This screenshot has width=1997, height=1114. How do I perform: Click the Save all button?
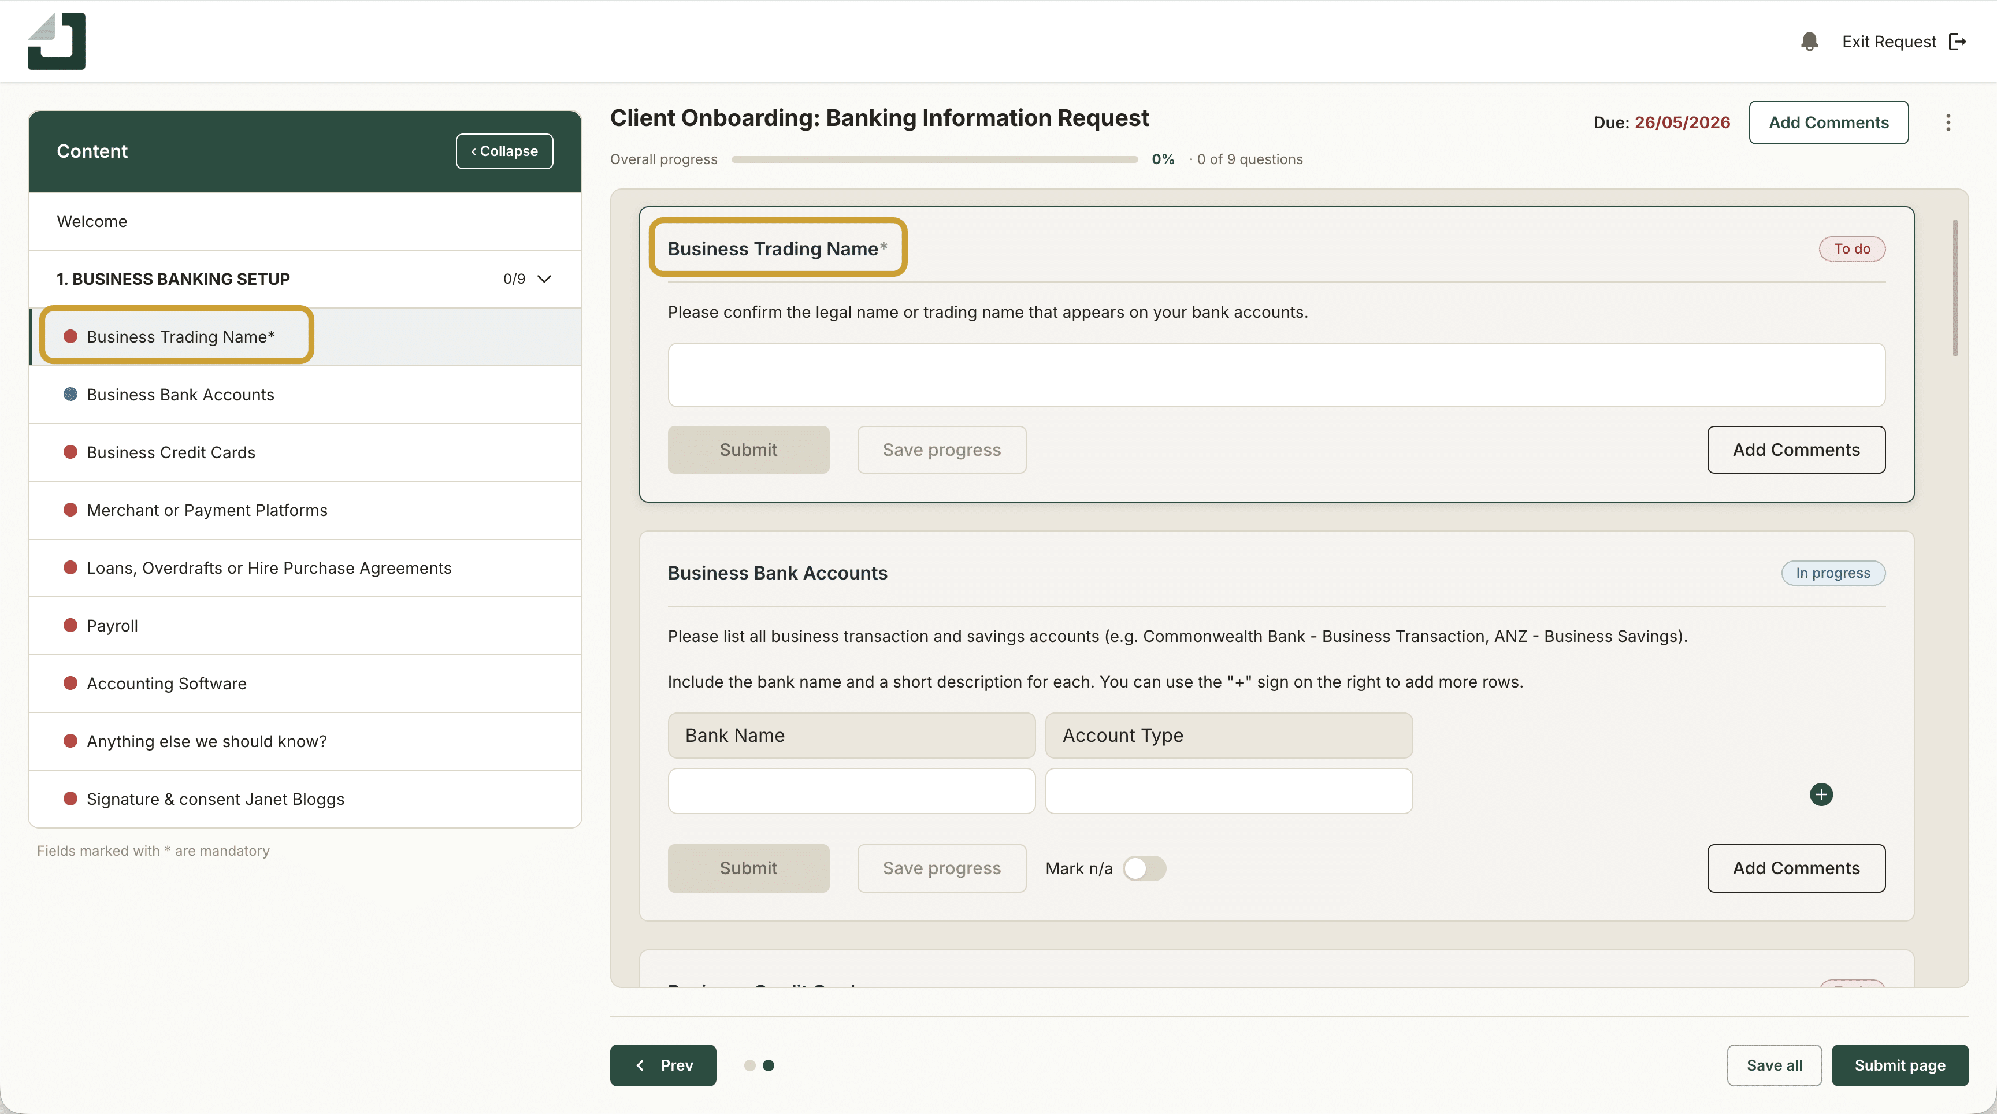coord(1774,1065)
